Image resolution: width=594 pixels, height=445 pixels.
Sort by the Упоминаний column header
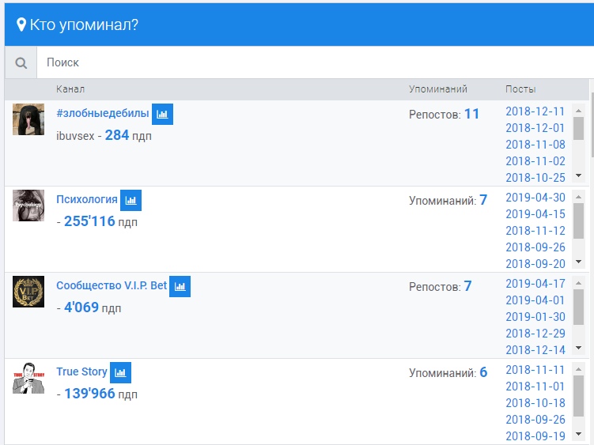click(438, 89)
